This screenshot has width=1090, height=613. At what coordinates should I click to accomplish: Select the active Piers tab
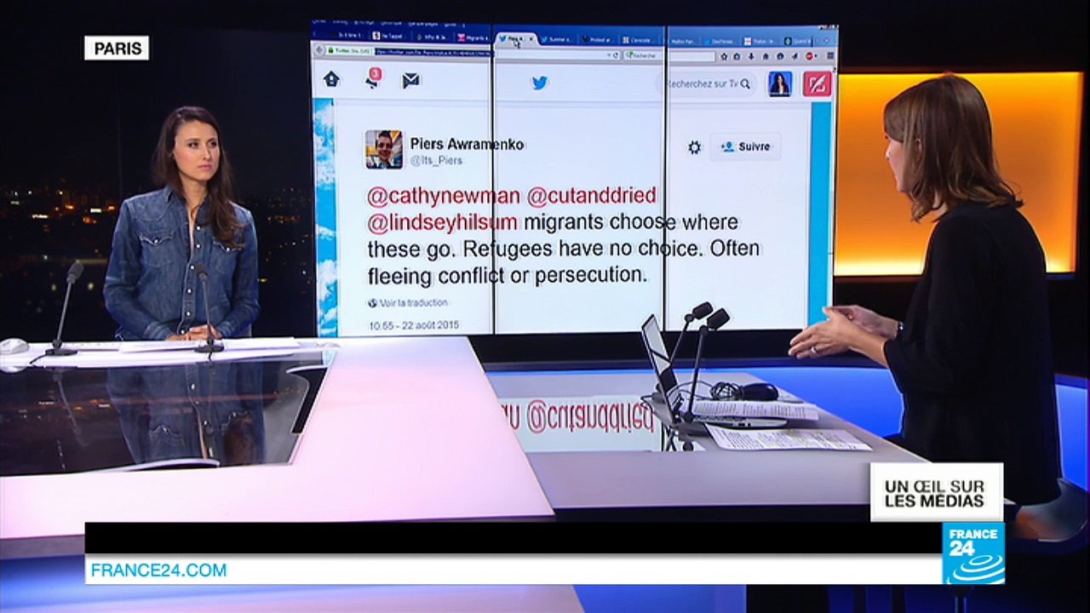tap(515, 39)
